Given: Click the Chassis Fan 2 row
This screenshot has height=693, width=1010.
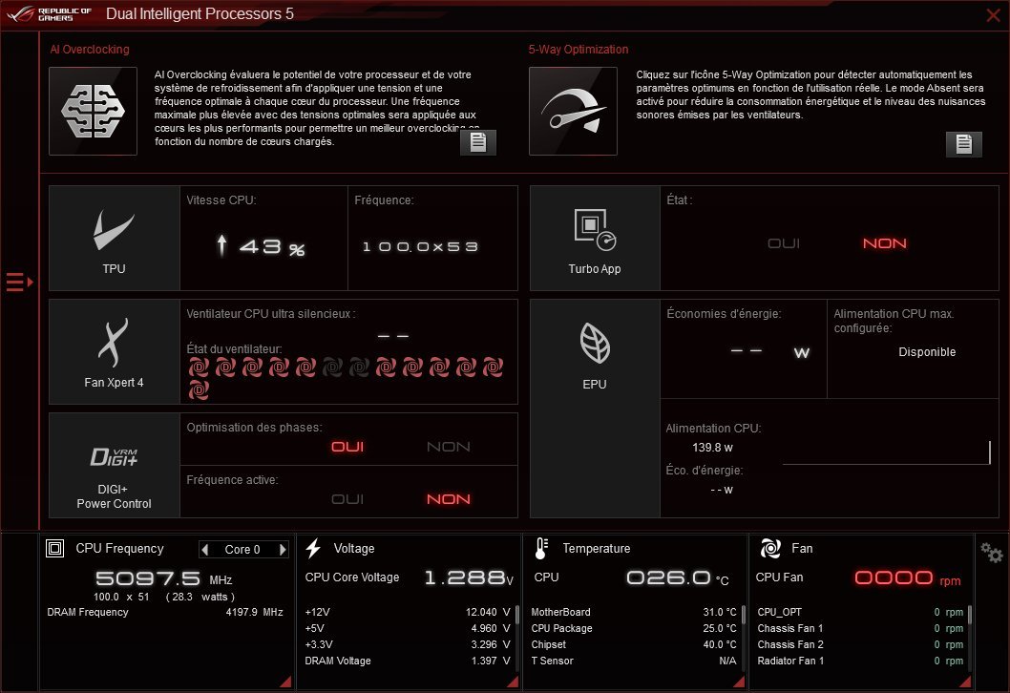Looking at the screenshot, I should coord(860,644).
